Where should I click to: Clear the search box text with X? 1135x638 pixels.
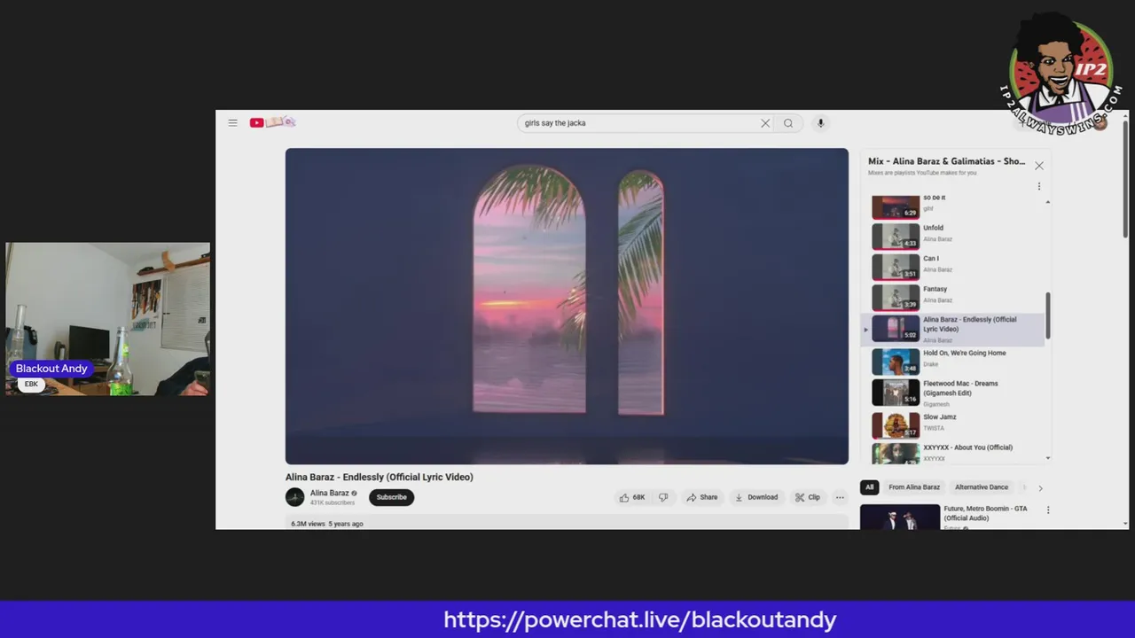coord(765,123)
